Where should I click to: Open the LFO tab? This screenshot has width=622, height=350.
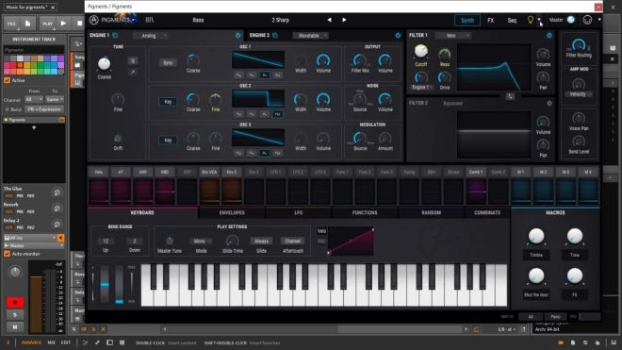pyautogui.click(x=299, y=213)
